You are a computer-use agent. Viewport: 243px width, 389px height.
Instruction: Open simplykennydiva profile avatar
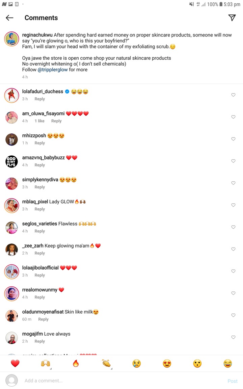coord(12,183)
